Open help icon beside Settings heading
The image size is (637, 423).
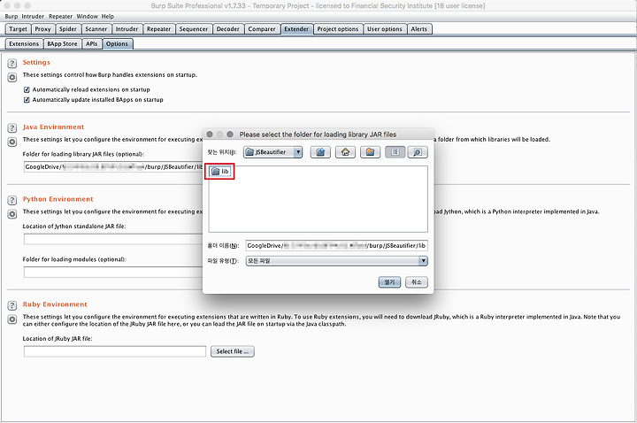(x=12, y=64)
